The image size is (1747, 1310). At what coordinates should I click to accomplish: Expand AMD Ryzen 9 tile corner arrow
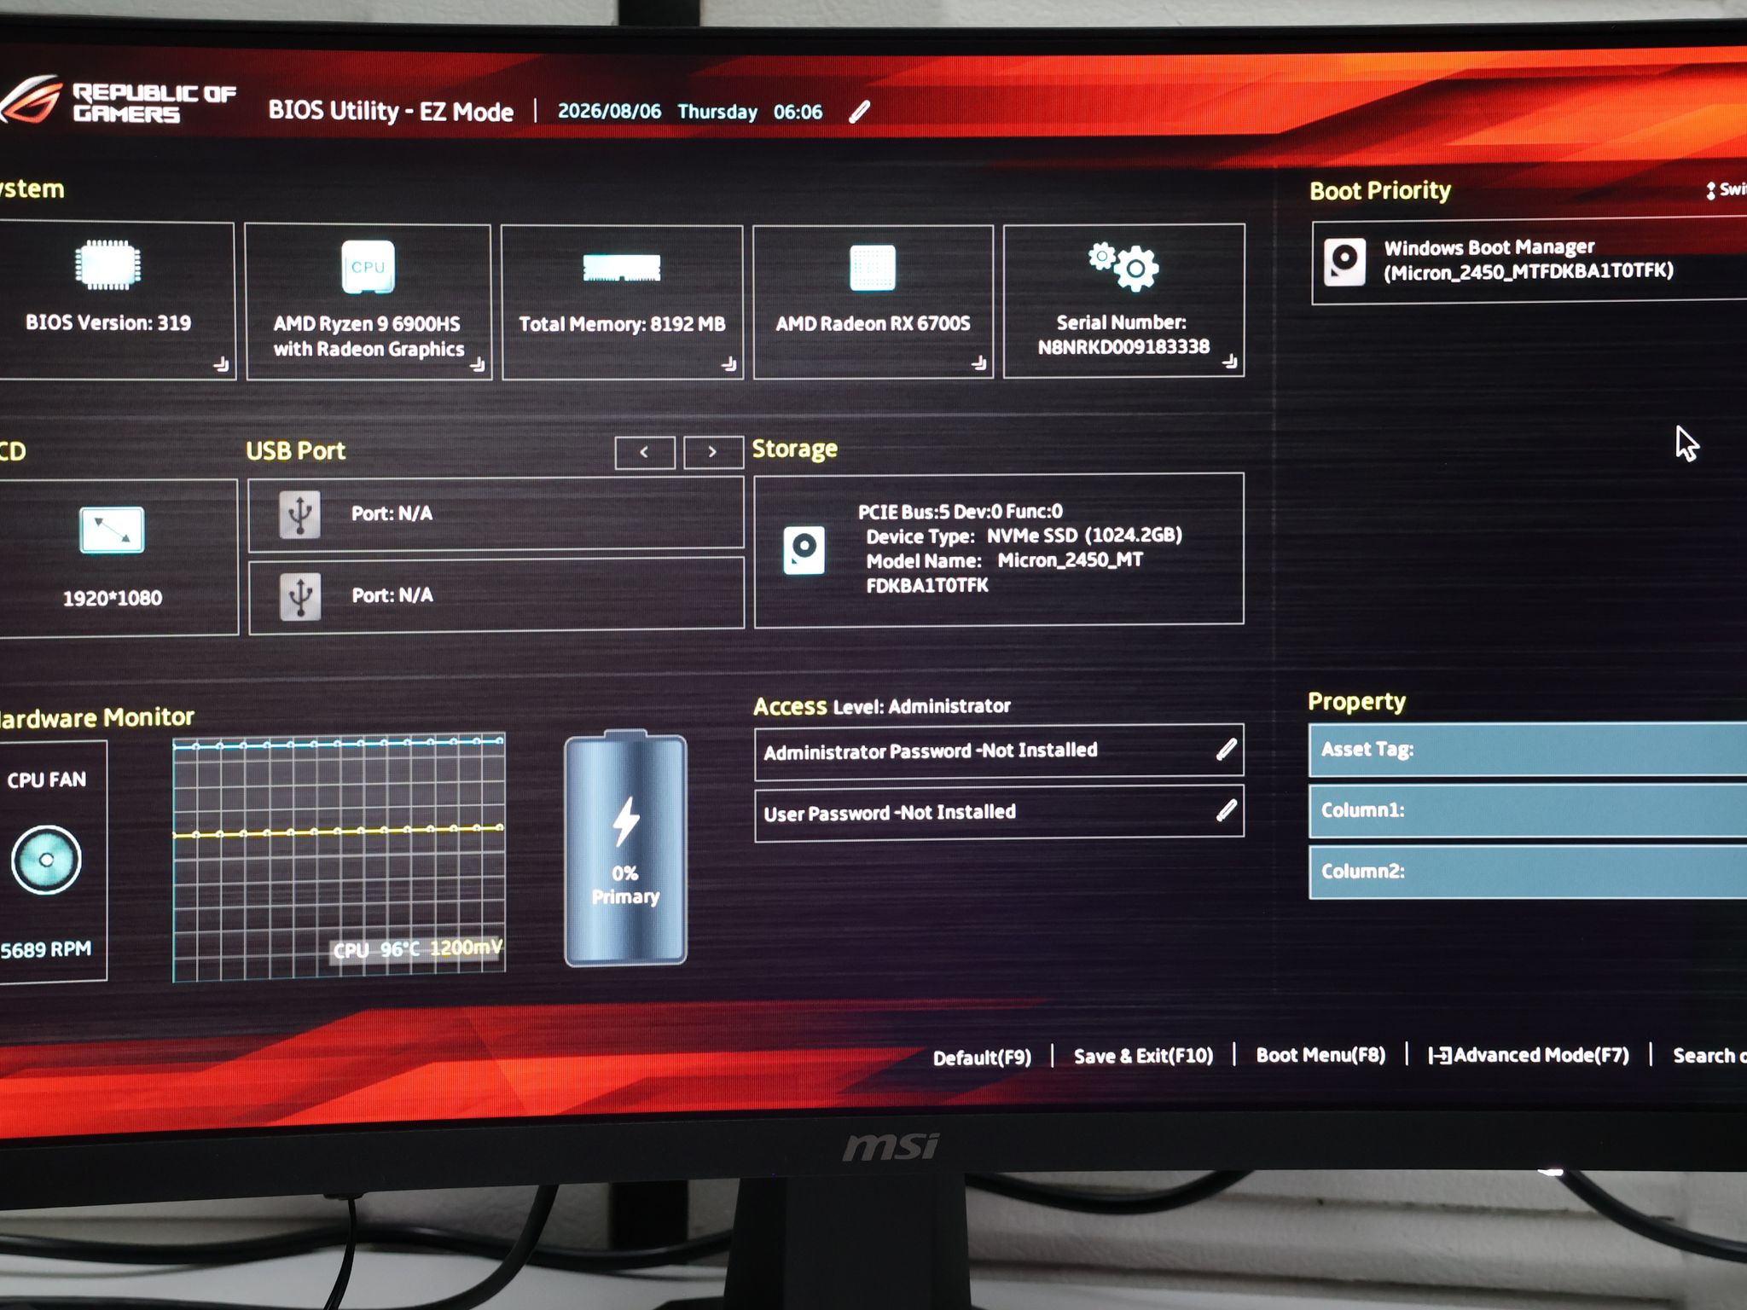click(x=478, y=365)
